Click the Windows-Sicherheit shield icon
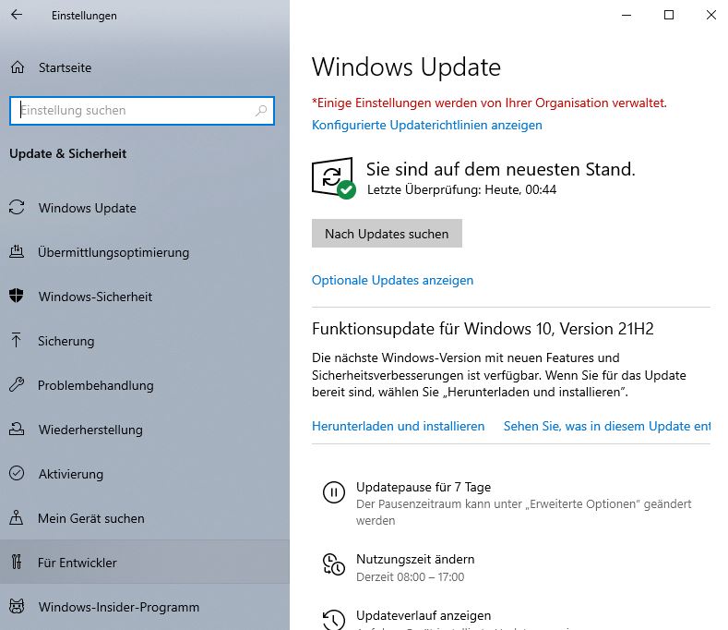This screenshot has height=630, width=728. pos(17,296)
